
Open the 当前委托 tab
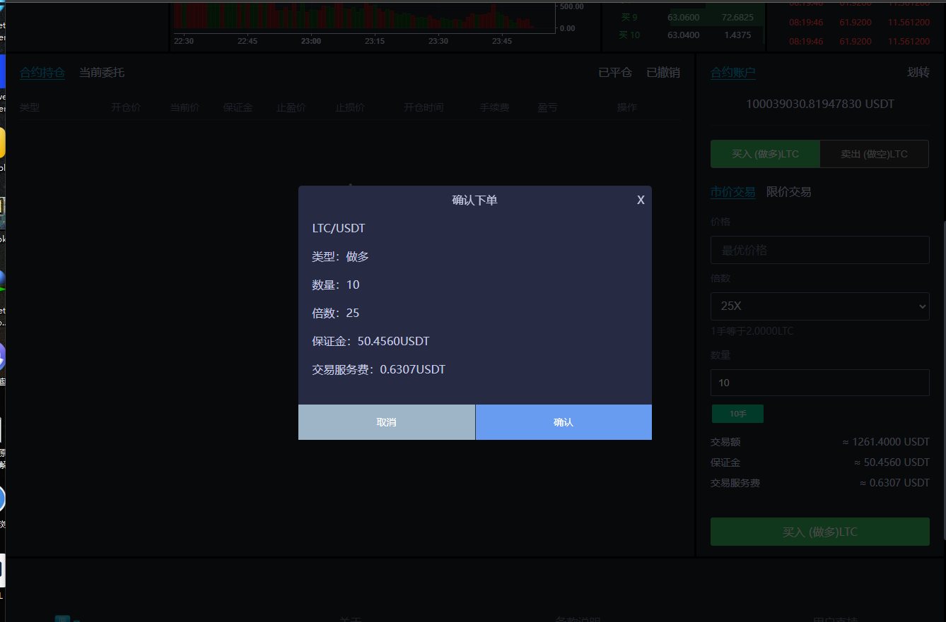pos(102,72)
